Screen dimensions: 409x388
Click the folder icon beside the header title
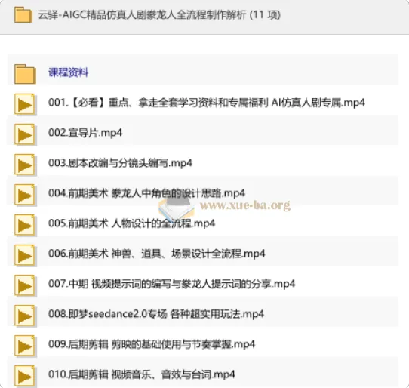tap(23, 14)
